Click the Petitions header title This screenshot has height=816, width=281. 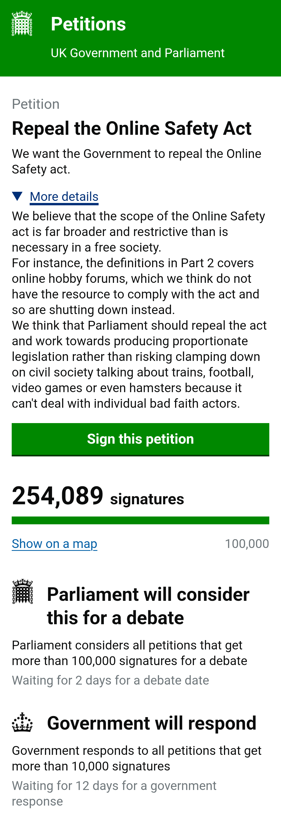pos(88,24)
